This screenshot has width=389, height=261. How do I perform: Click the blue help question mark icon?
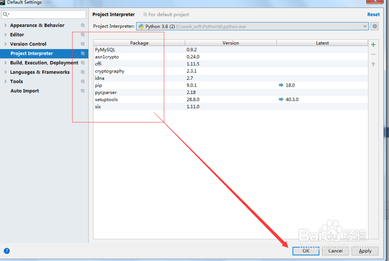(x=7, y=251)
